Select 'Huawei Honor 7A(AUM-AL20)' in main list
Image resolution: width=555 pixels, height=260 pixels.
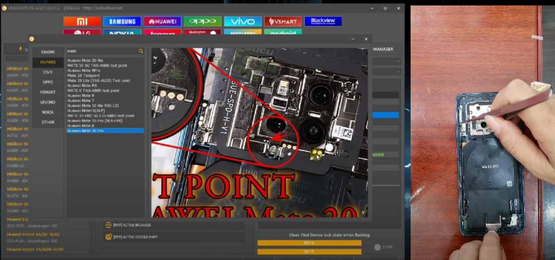click(x=35, y=249)
